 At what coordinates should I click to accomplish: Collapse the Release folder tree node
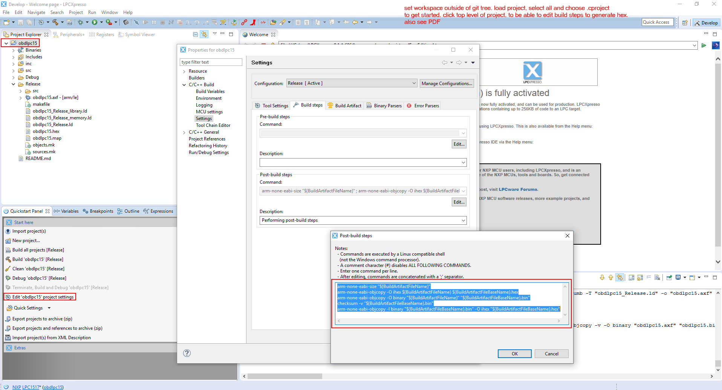coord(14,84)
